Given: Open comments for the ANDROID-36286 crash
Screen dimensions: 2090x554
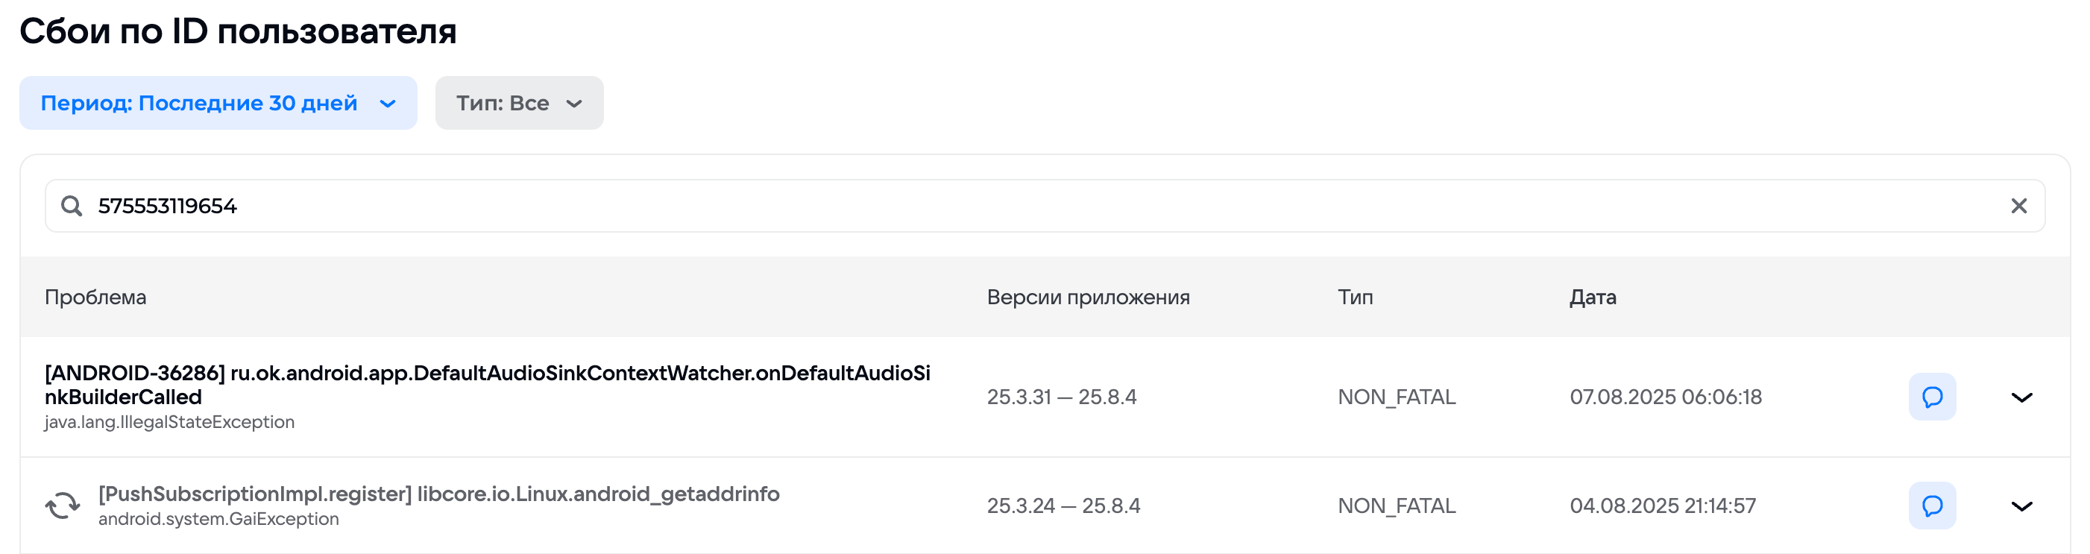Looking at the screenshot, I should (1932, 397).
